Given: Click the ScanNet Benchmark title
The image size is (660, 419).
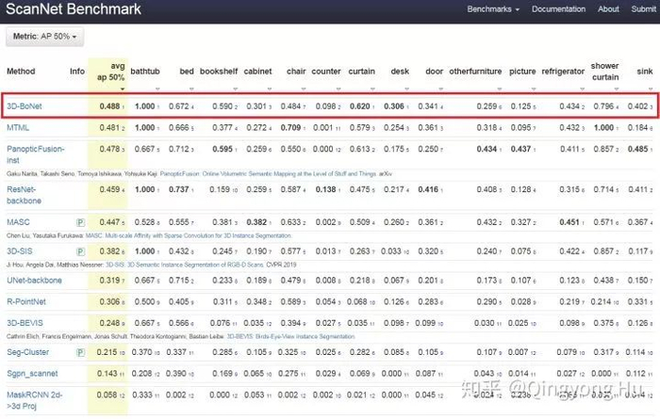Looking at the screenshot, I should [x=74, y=8].
